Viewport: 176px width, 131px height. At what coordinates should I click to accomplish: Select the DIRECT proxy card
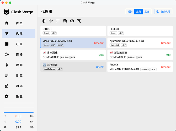tap(73, 31)
